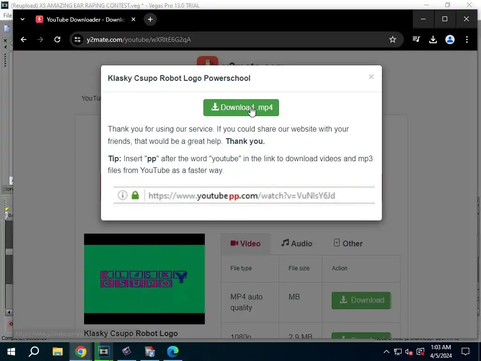Switch to the Video tab
481x361 pixels.
coord(245,244)
